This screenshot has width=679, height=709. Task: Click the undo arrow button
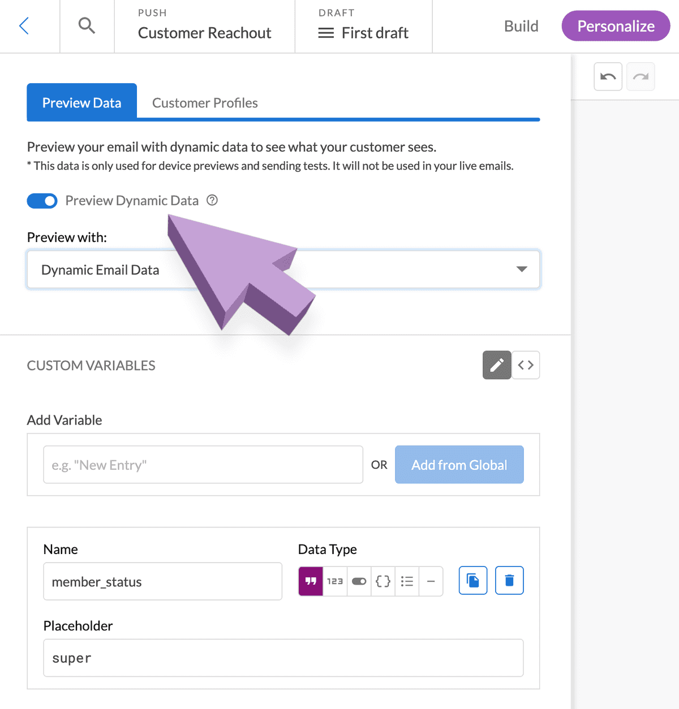(608, 76)
